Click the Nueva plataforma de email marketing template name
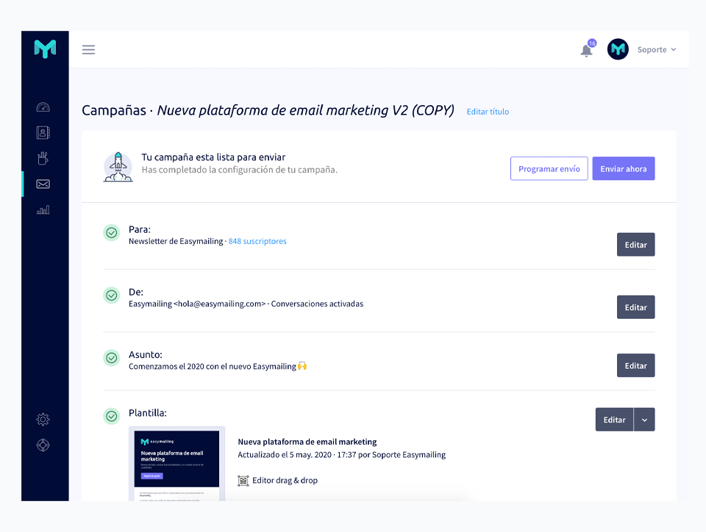The height and width of the screenshot is (532, 706). [307, 442]
